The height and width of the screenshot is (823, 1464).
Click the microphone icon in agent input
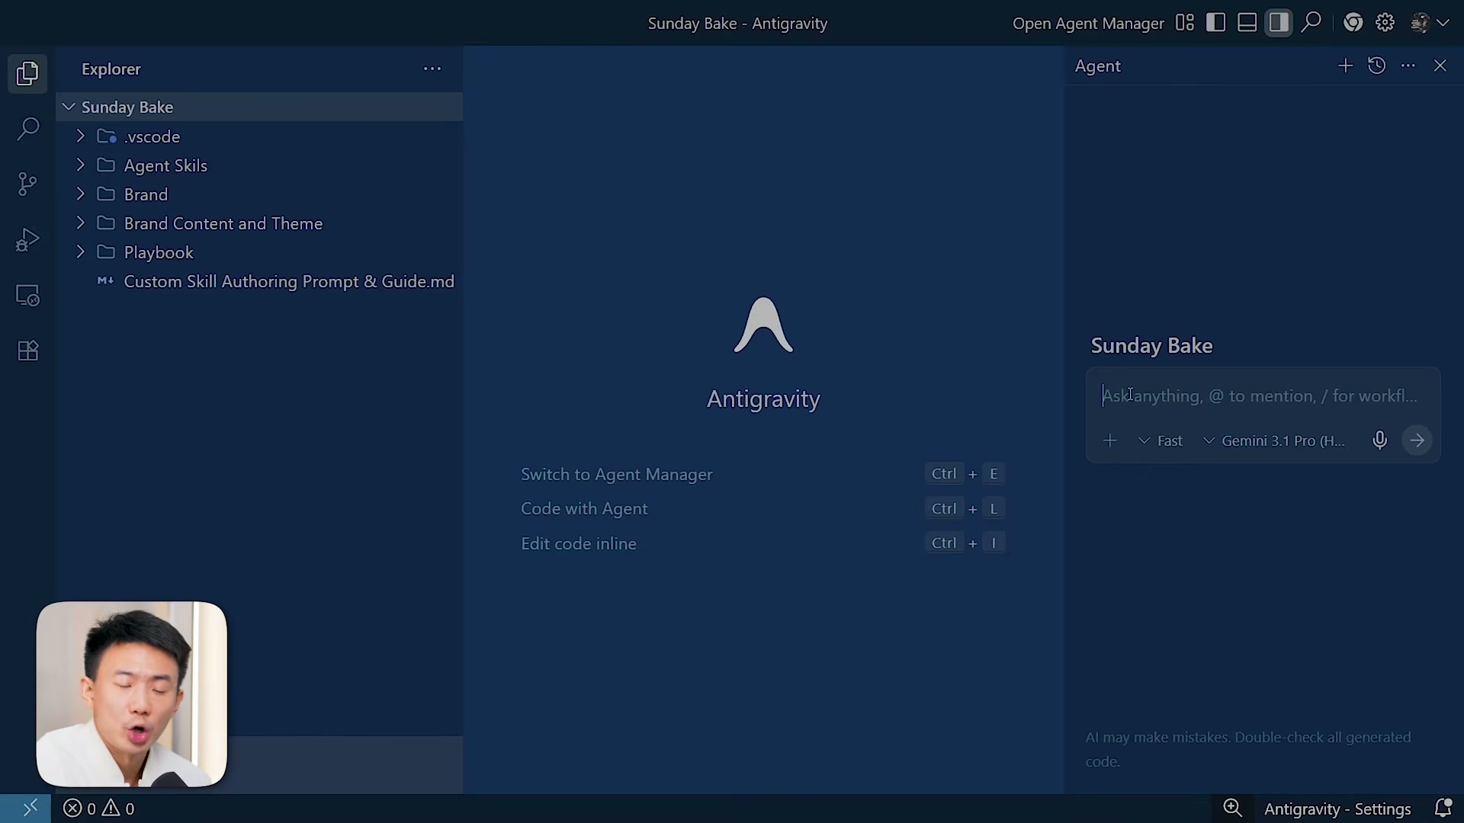click(1379, 440)
